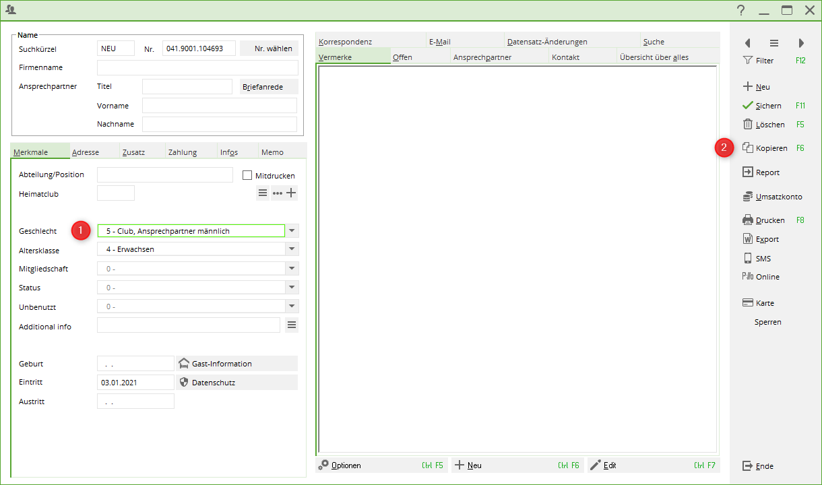Click the Nr. wählen button

pos(270,48)
